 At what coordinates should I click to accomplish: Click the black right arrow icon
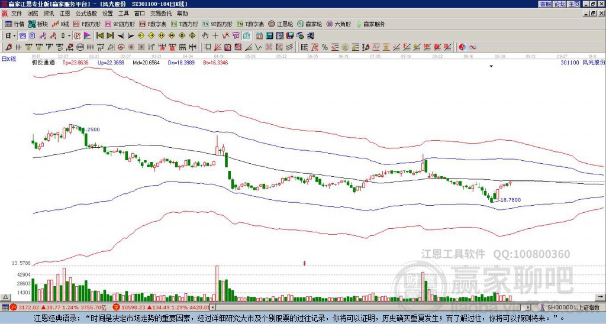point(131,36)
